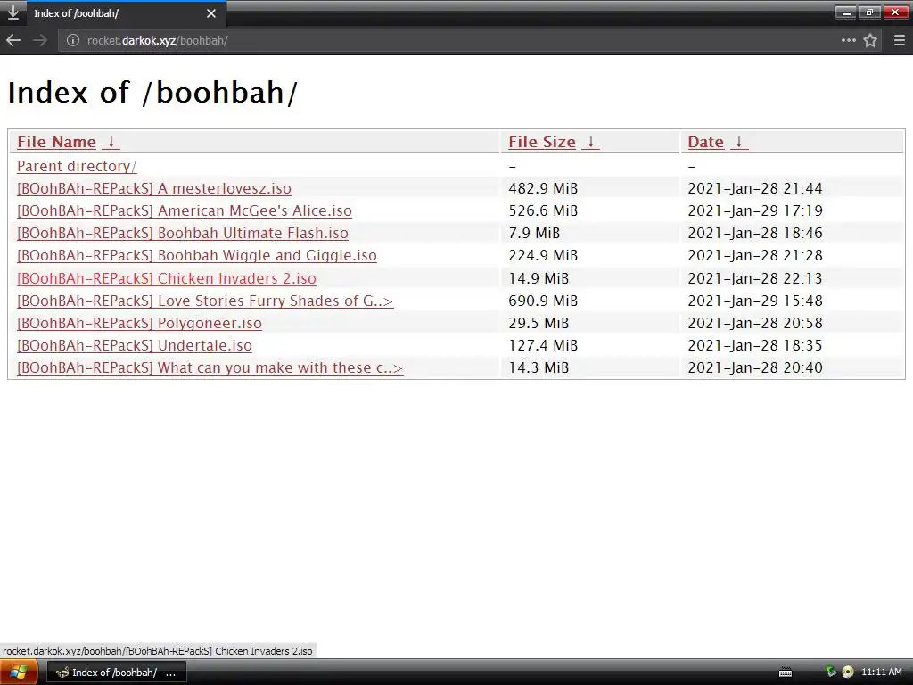Click the date 2021-Jan-28 18:35

pyautogui.click(x=755, y=345)
